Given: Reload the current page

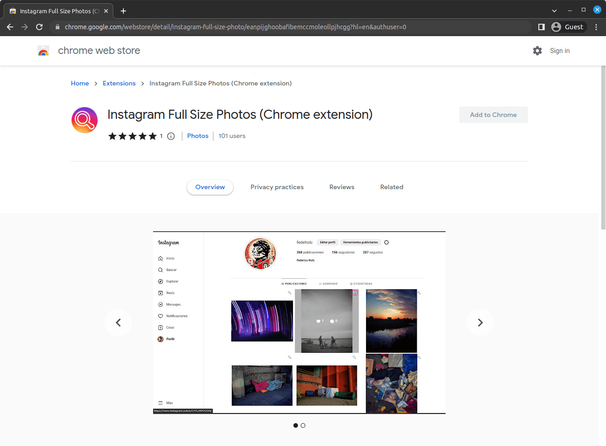Looking at the screenshot, I should click(x=39, y=27).
